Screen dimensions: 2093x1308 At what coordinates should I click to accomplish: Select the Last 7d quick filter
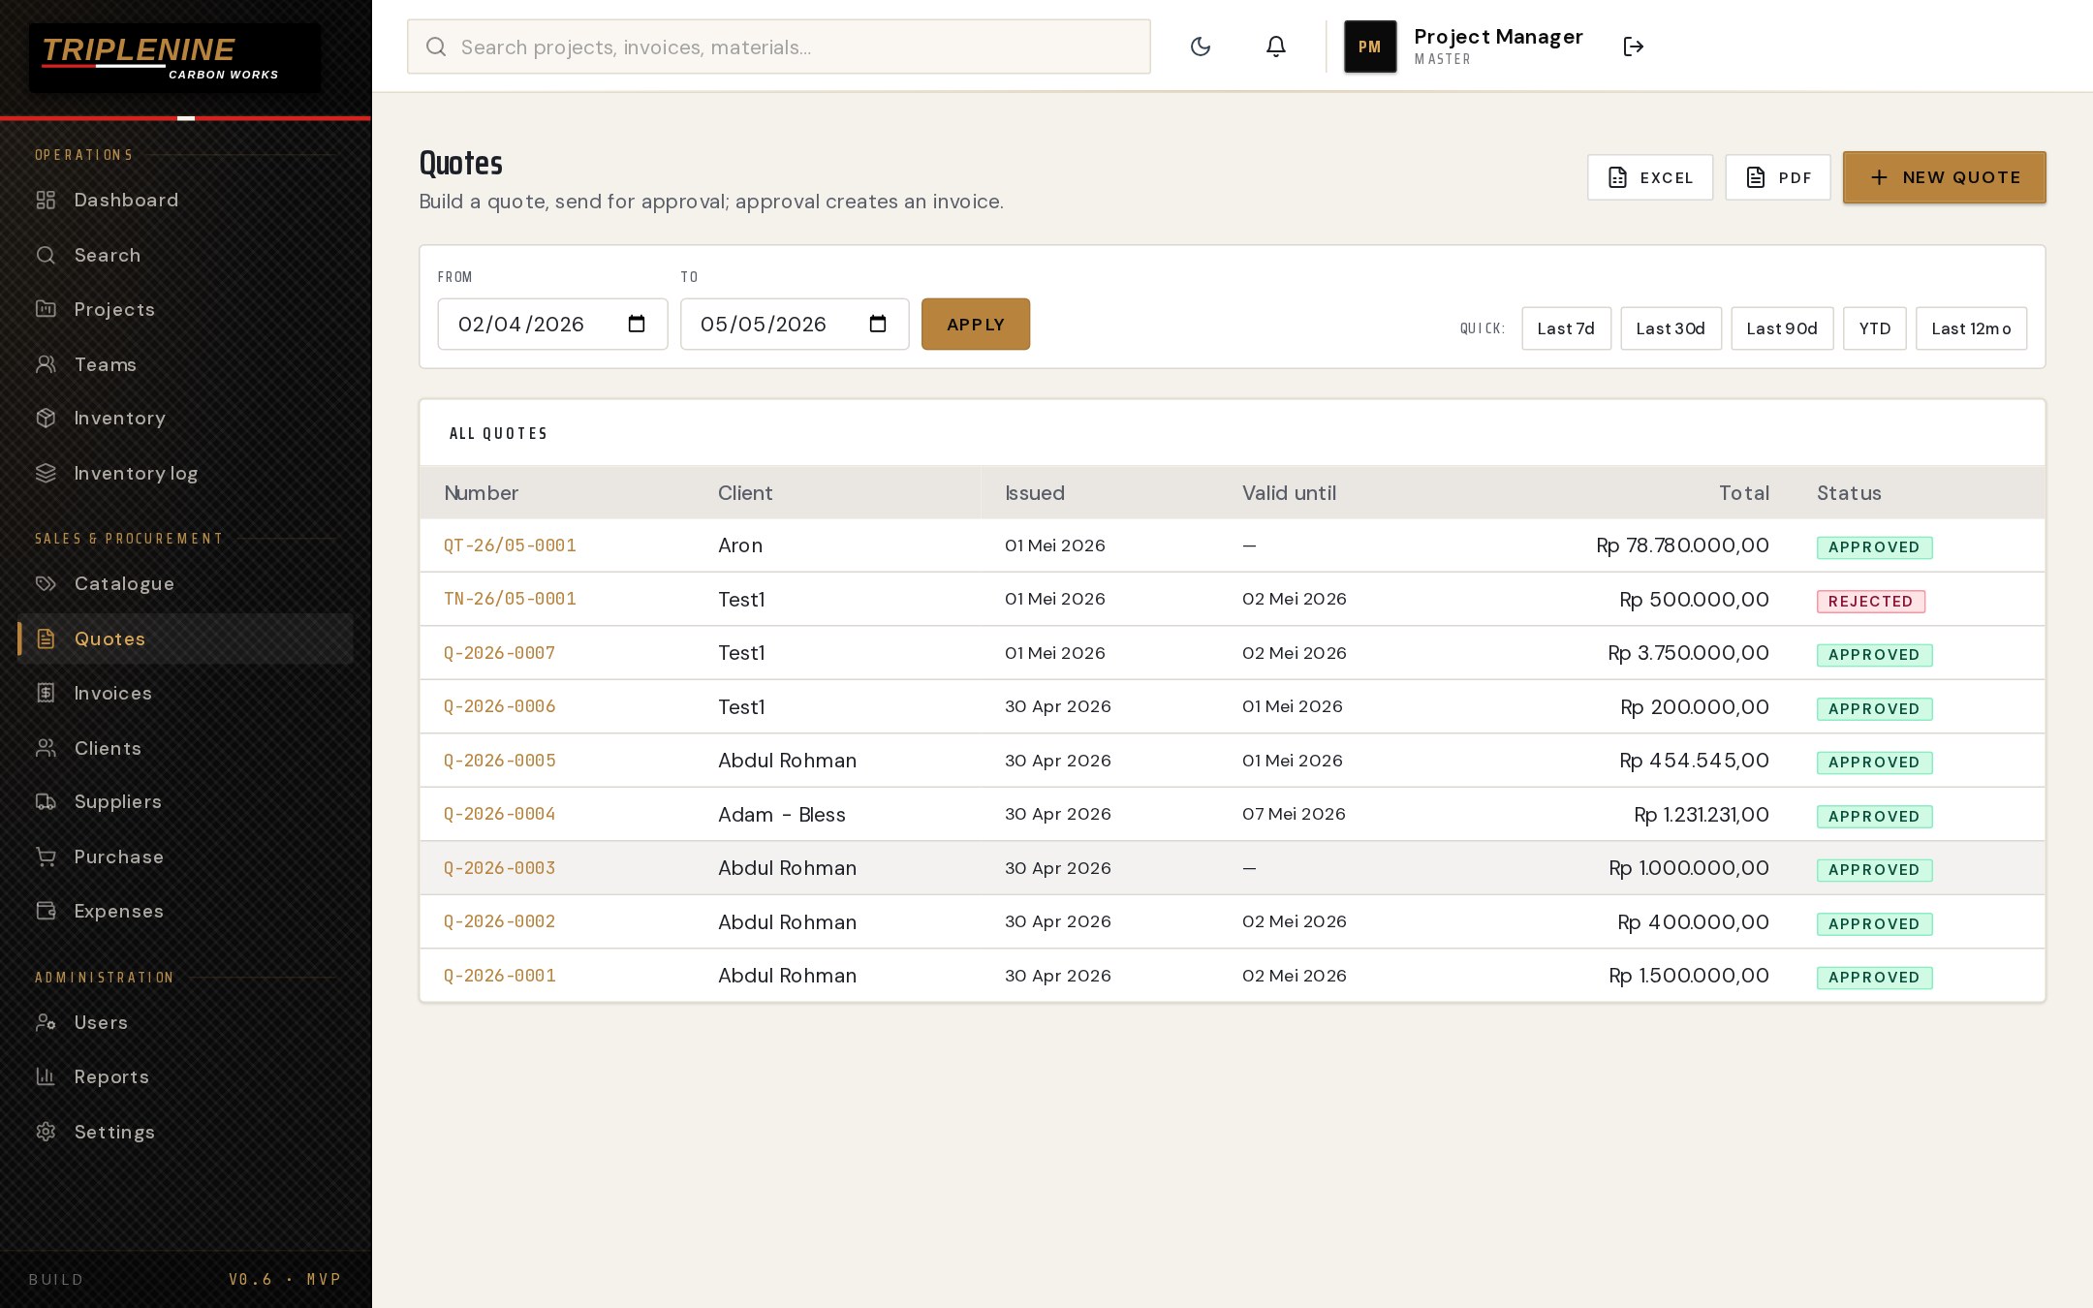[1566, 328]
